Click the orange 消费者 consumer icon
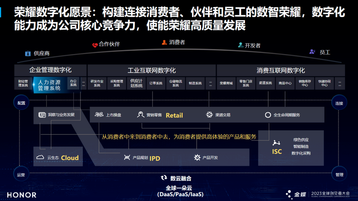The image size is (358, 201). point(164,42)
